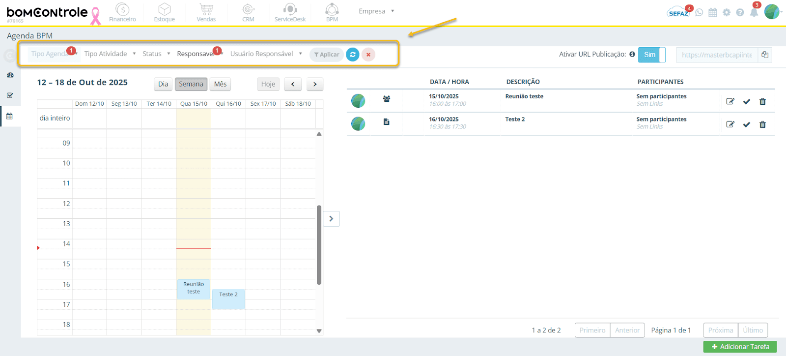
Task: Click the PARTICIPANTES column header
Action: pos(661,82)
